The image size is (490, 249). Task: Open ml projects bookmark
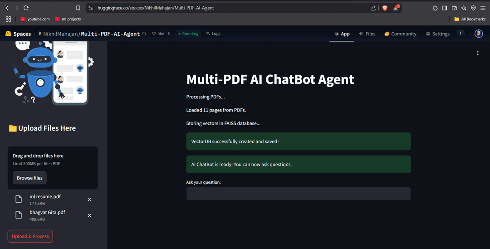click(x=68, y=19)
